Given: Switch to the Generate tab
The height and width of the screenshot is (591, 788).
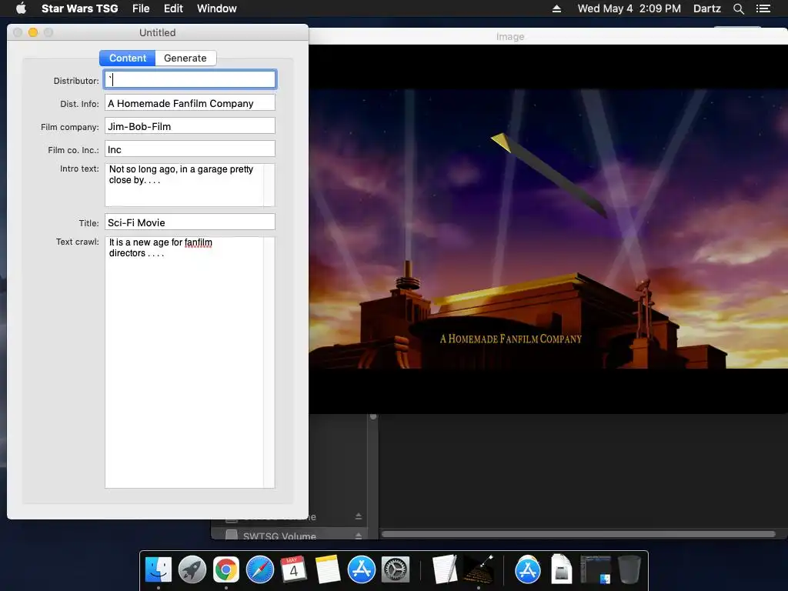Looking at the screenshot, I should [185, 58].
